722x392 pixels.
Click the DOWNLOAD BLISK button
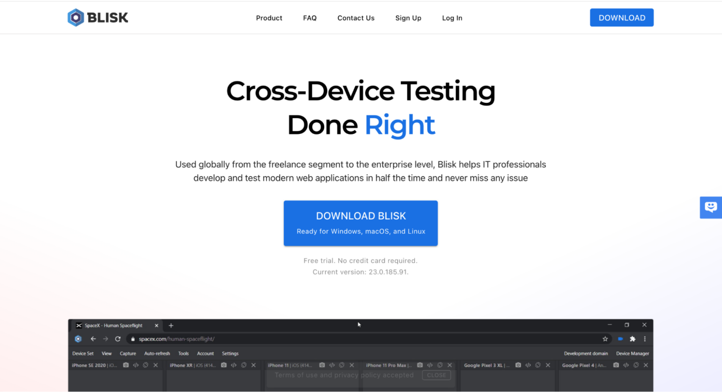pos(361,223)
